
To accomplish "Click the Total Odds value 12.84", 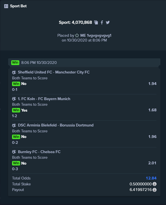I will click(151, 178).
